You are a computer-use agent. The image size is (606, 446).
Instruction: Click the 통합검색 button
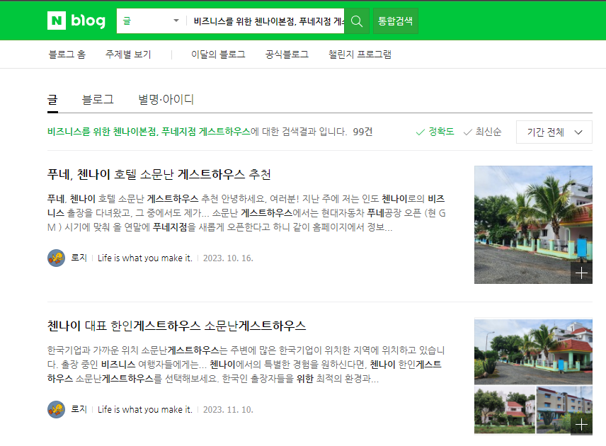[395, 21]
